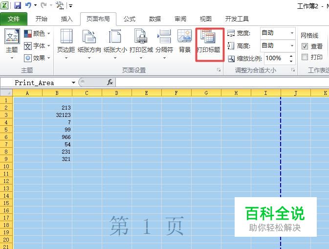Select column A header
Image resolution: width=329 pixels, height=249 pixels.
27,93
